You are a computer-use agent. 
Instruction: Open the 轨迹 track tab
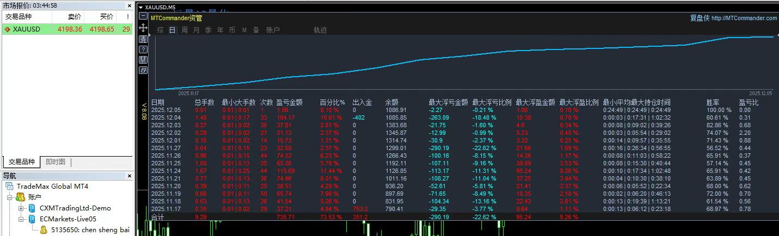pyautogui.click(x=320, y=30)
